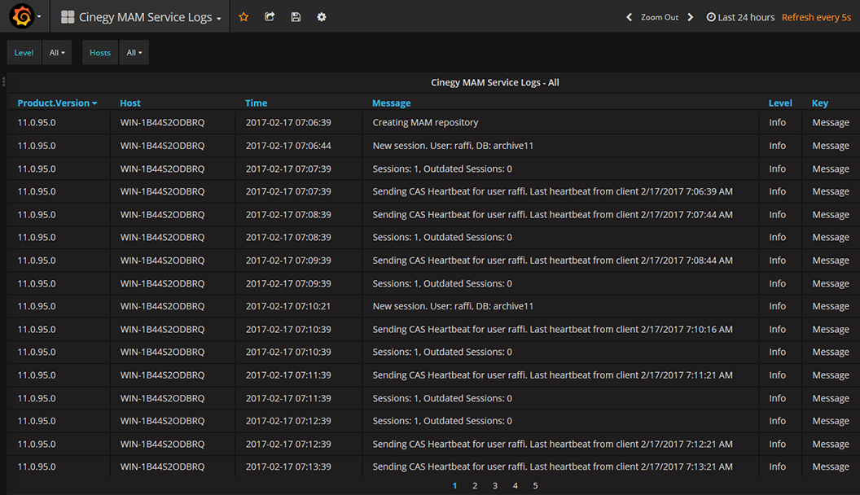
Task: Go to table page 1
Action: tap(454, 486)
